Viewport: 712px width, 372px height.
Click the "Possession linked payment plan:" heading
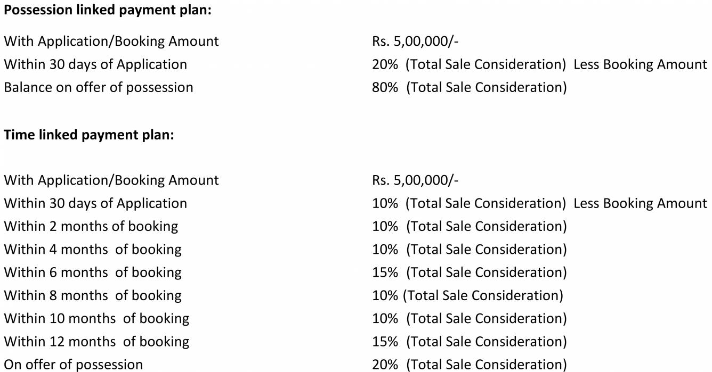[108, 11]
